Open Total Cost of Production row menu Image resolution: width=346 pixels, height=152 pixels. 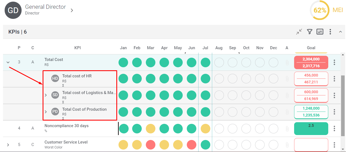pos(334,112)
